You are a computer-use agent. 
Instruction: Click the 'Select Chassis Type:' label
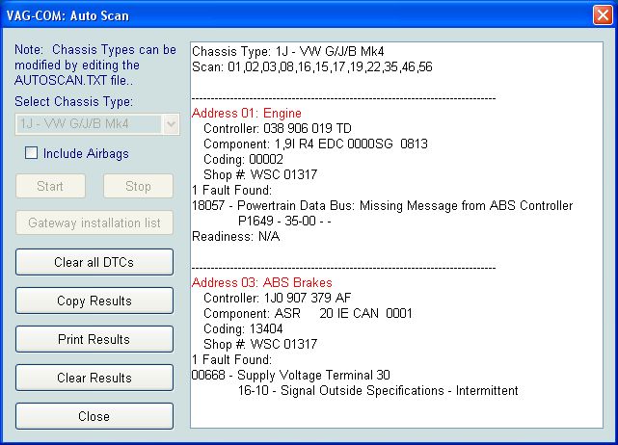(73, 101)
